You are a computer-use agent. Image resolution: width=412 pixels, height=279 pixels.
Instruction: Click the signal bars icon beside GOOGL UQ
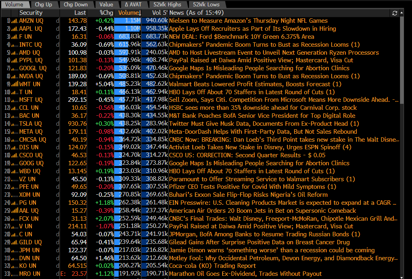point(14,68)
